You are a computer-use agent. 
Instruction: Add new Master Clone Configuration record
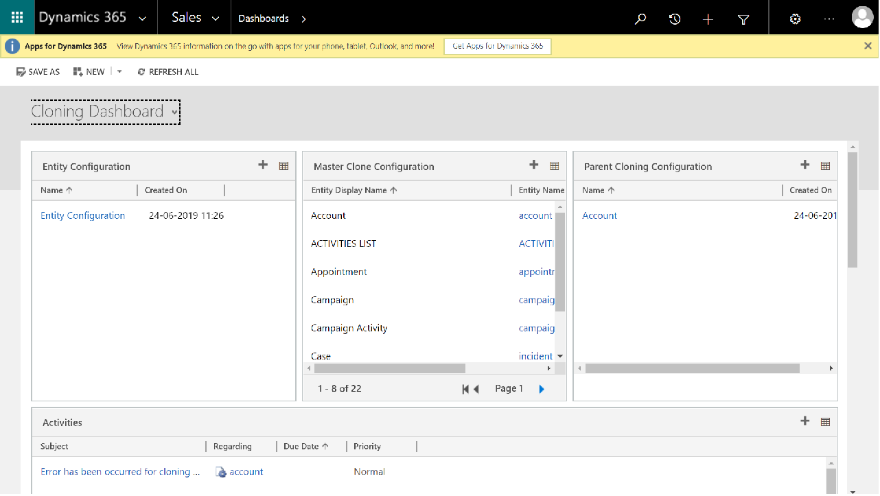[534, 165]
